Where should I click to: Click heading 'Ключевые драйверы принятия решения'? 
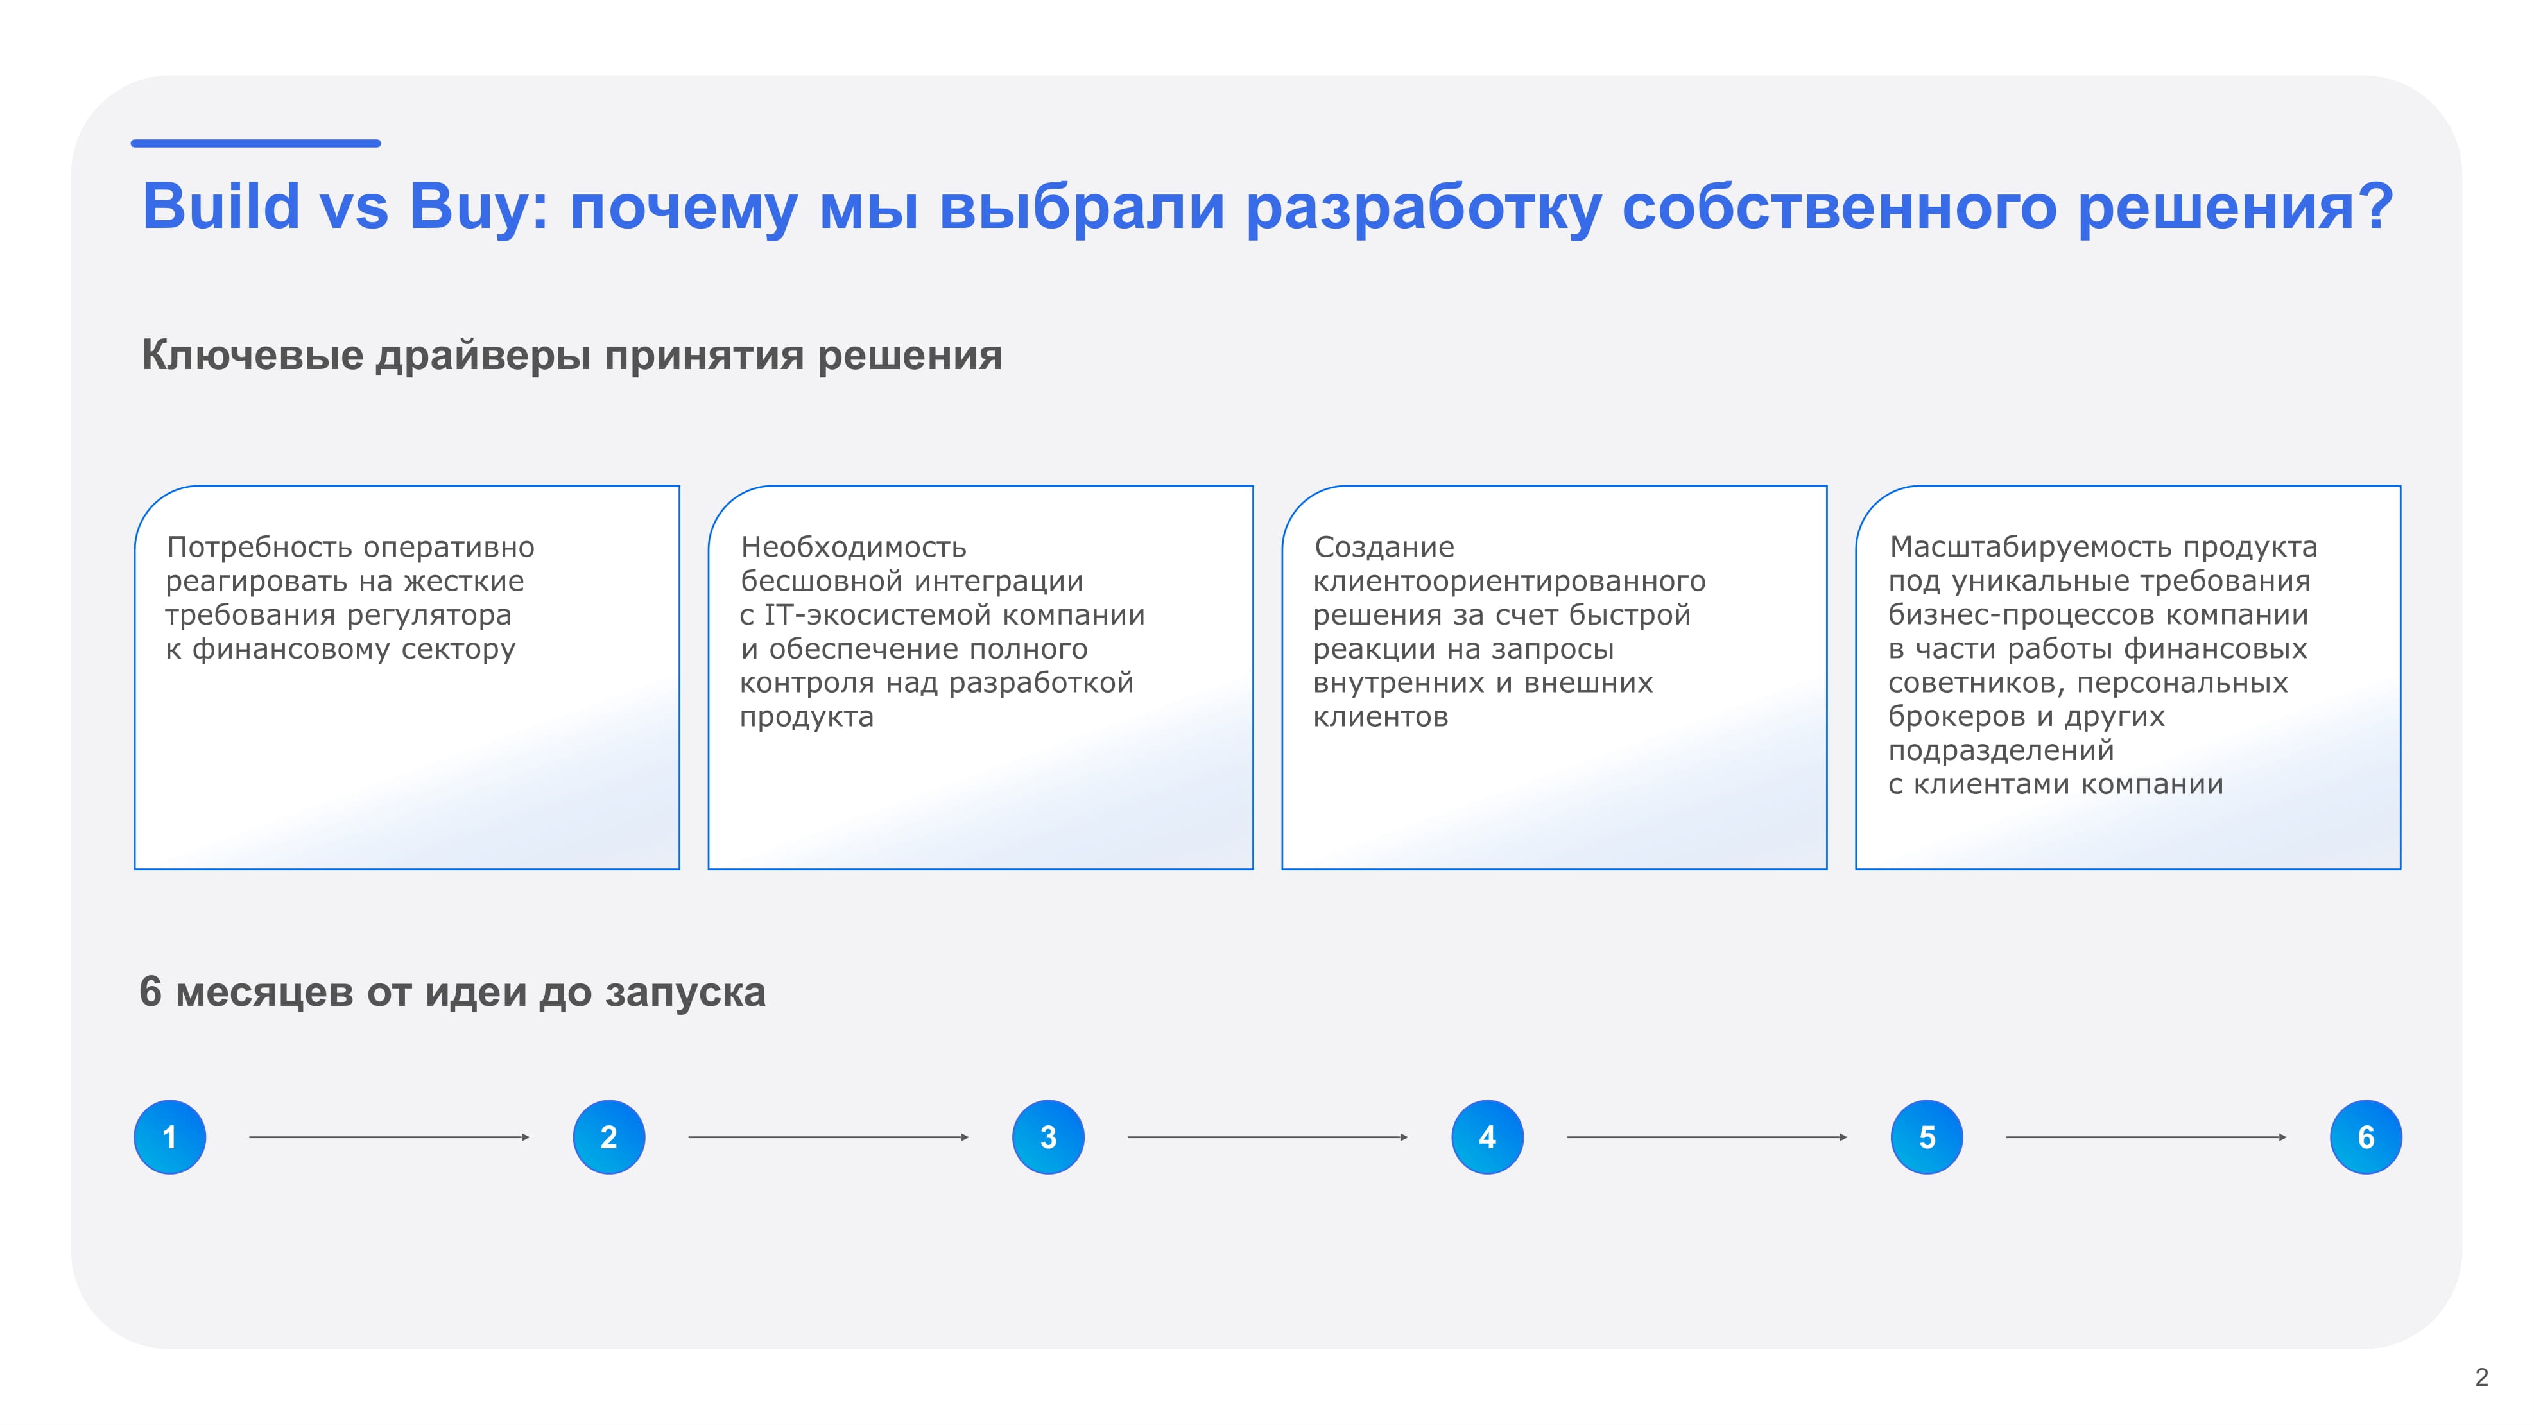click(571, 355)
